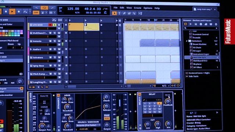Open the metronome settings dropdown arrow
The image size is (235, 132).
coord(46,13)
